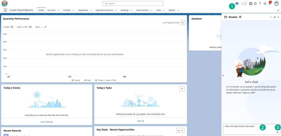Toggle the favorite star for this page
The height and width of the screenshot is (136, 281).
[x=242, y=4]
